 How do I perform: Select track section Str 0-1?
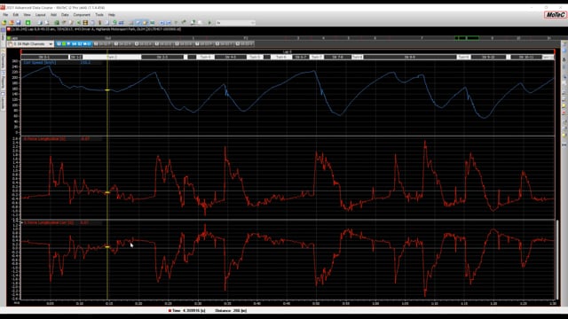tap(44, 57)
